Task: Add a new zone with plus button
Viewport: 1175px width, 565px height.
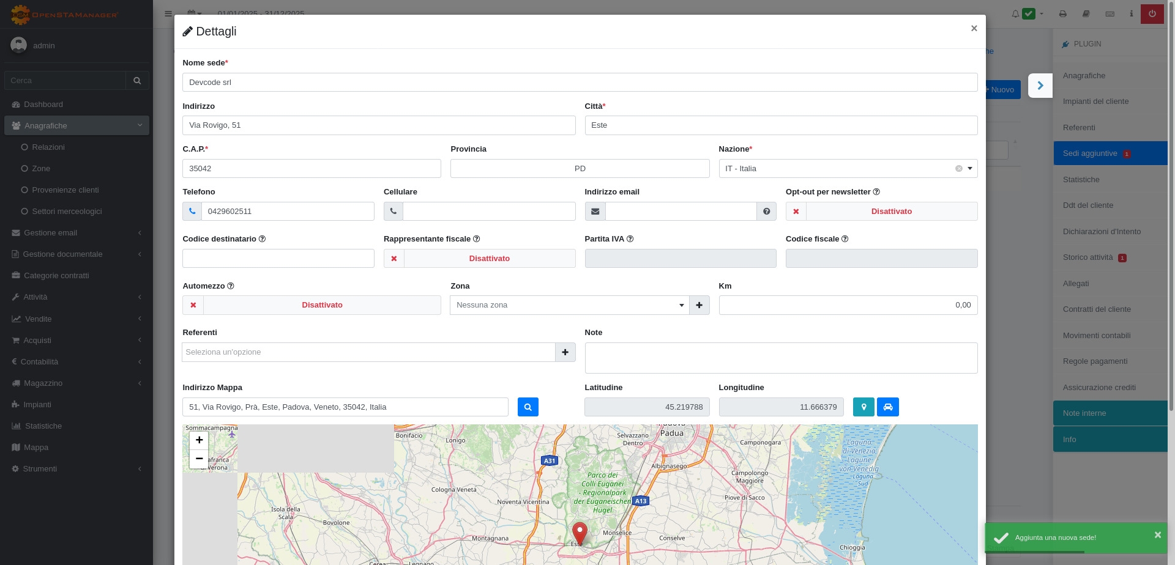Action: click(x=699, y=305)
